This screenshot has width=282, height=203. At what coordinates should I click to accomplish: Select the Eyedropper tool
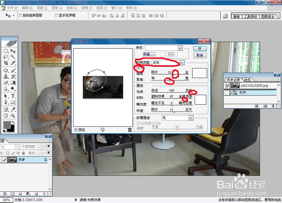[13, 109]
